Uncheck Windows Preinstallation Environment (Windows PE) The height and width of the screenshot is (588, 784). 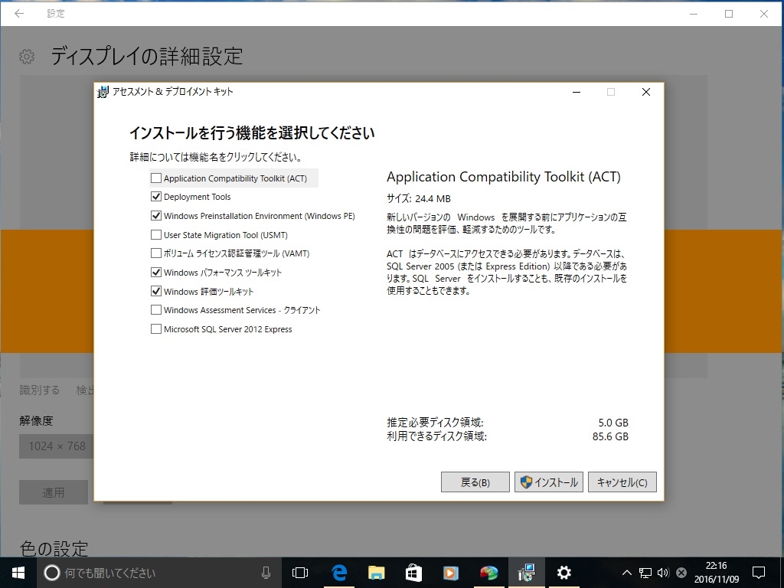[156, 215]
